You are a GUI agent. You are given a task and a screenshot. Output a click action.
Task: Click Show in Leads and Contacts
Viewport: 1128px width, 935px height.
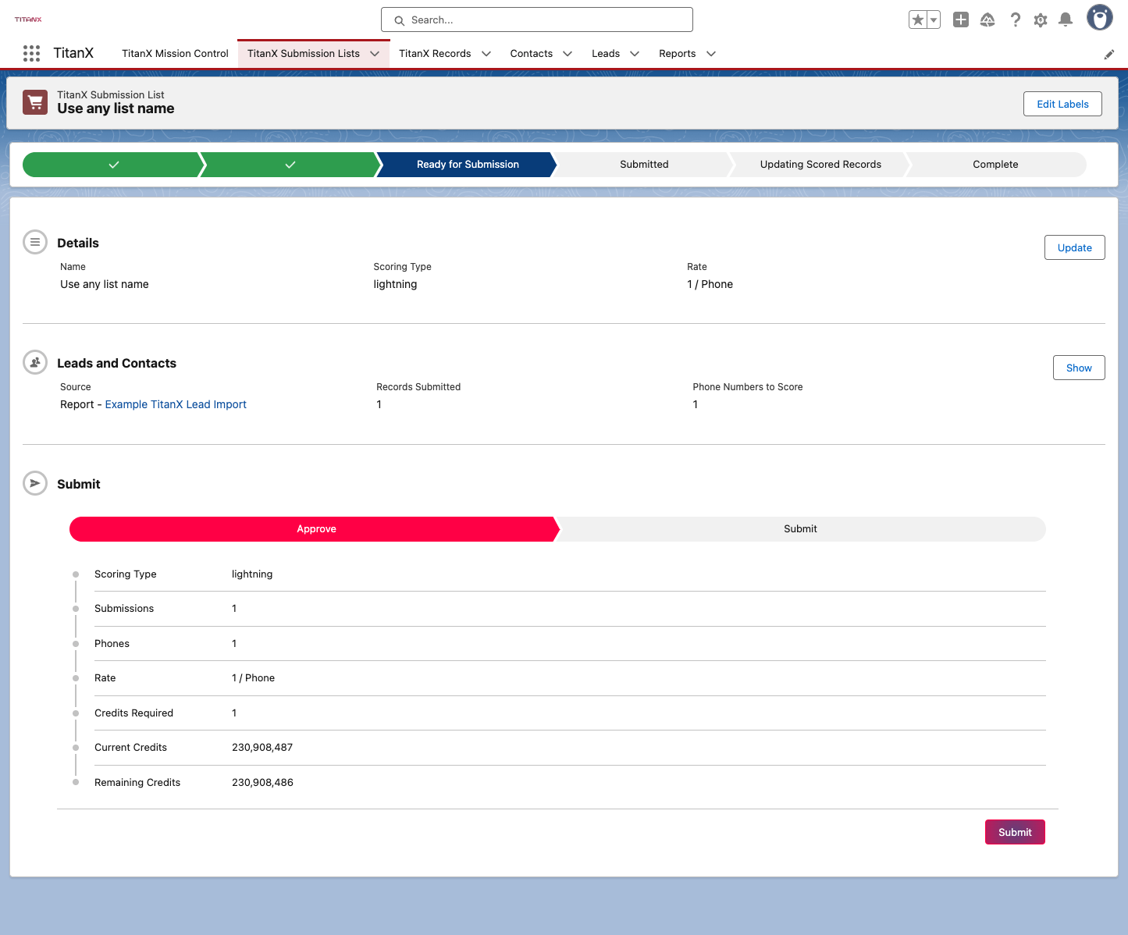[x=1080, y=368]
